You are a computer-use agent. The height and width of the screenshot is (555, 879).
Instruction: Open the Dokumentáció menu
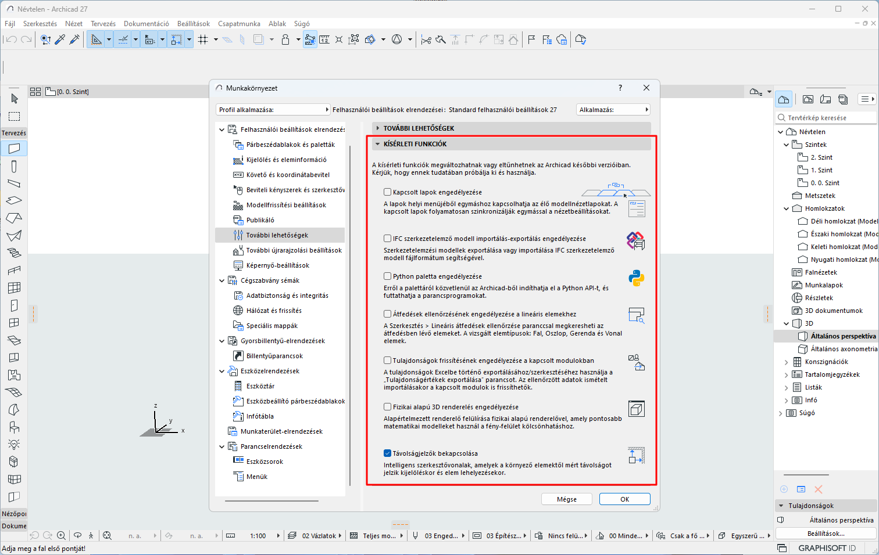[146, 24]
